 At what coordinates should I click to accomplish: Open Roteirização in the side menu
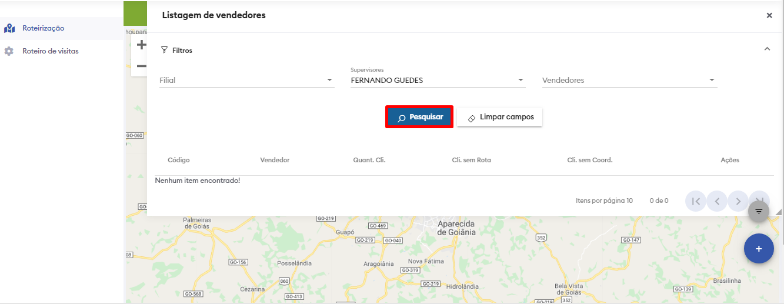pyautogui.click(x=43, y=28)
